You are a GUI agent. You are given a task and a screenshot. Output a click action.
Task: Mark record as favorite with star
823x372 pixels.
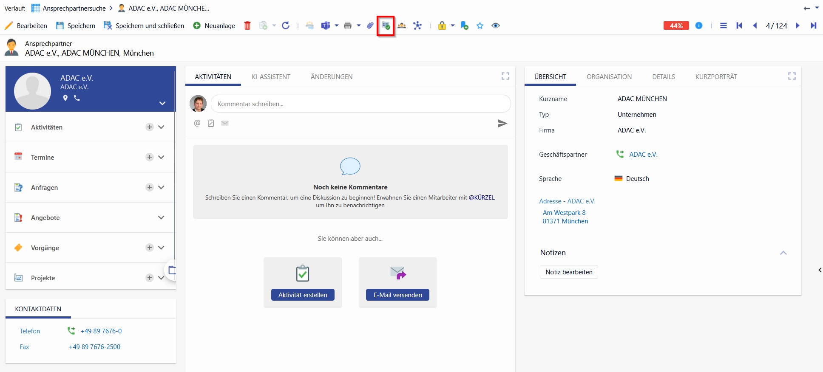(480, 25)
